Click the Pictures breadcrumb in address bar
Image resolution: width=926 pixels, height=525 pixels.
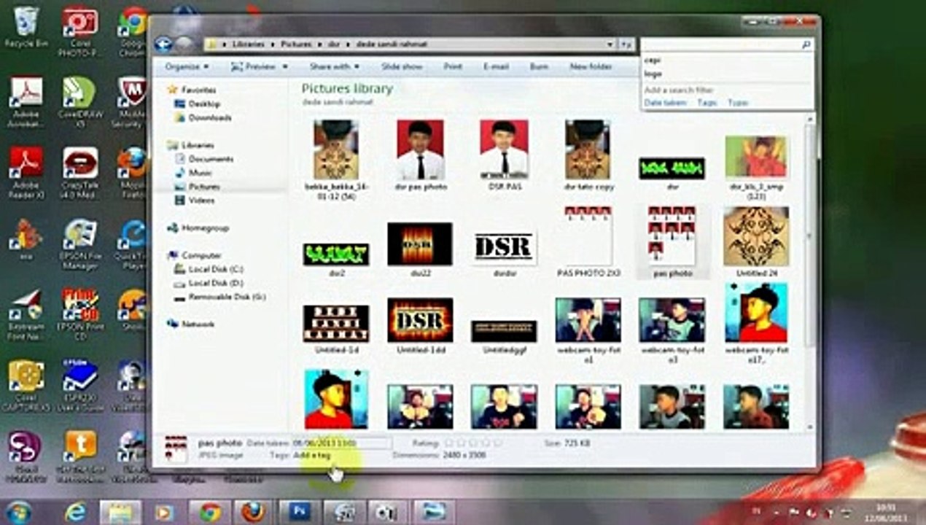[296, 44]
